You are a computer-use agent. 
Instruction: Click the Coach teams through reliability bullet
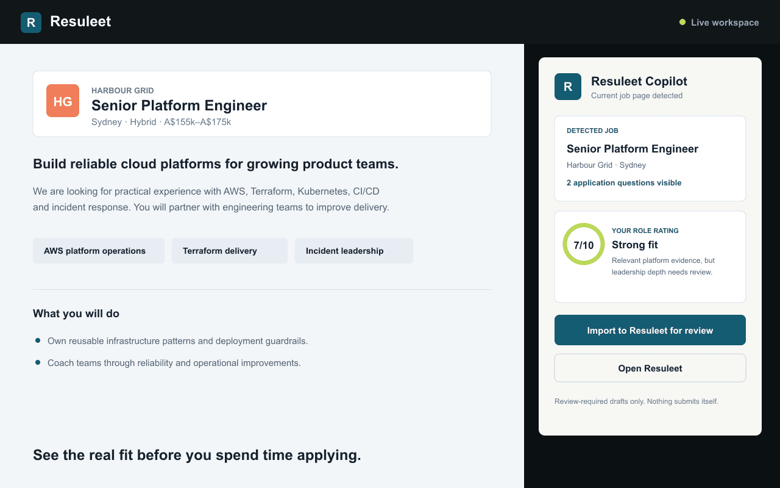coord(174,363)
